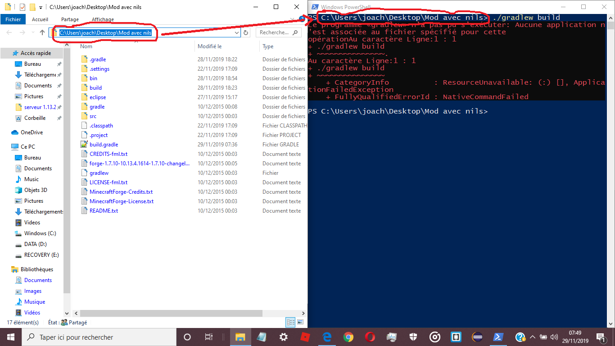Expand the address bar history dropdown
This screenshot has height=346, width=615.
tap(237, 33)
